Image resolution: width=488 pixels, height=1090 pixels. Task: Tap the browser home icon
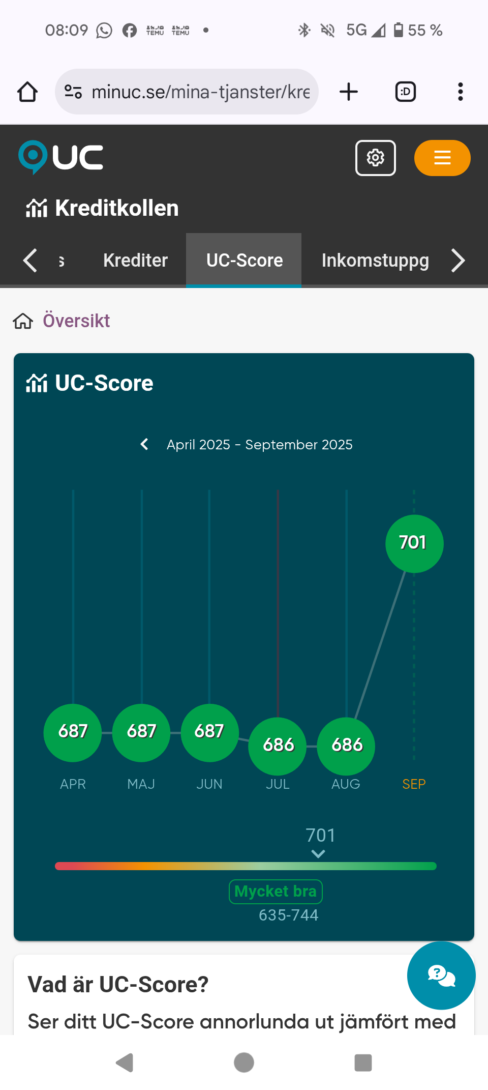pos(27,92)
